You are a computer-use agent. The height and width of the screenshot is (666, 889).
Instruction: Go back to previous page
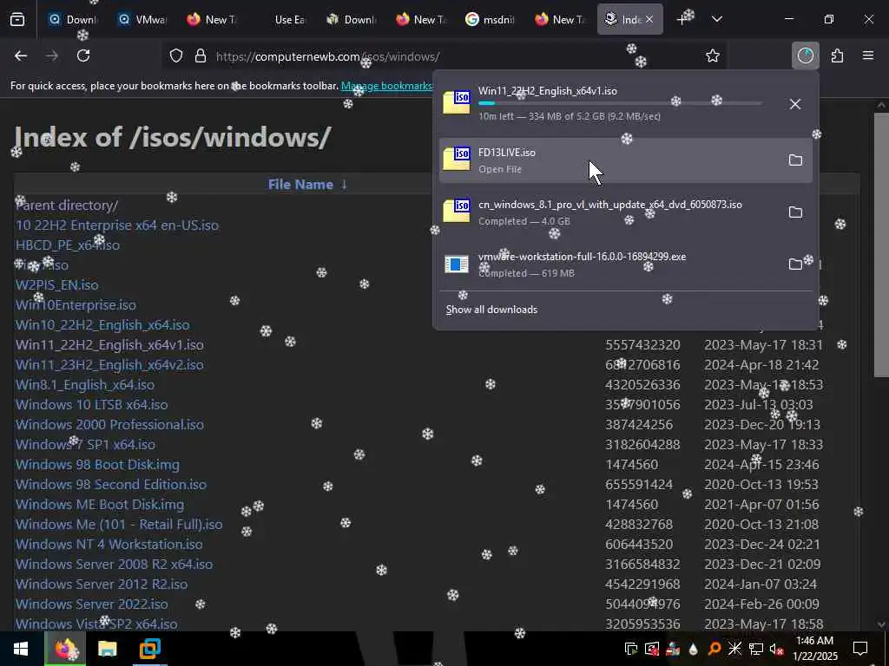click(21, 55)
